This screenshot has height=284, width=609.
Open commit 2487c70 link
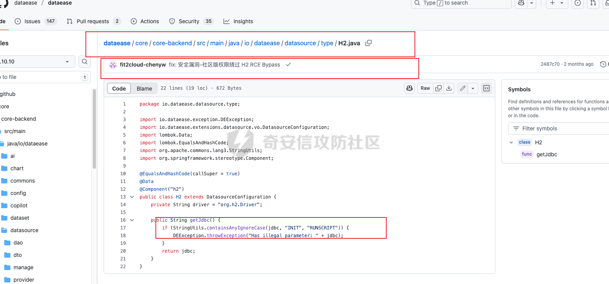click(550, 64)
